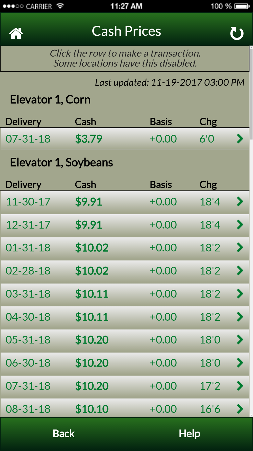The width and height of the screenshot is (253, 451).
Task: Expand chevron for Soybeans 11-30-17 row
Action: point(240,202)
